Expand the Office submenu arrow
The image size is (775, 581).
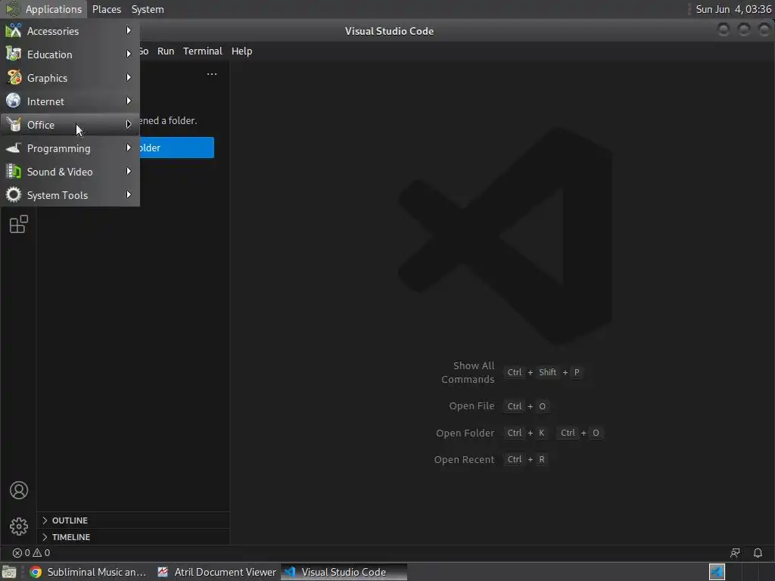pyautogui.click(x=129, y=125)
